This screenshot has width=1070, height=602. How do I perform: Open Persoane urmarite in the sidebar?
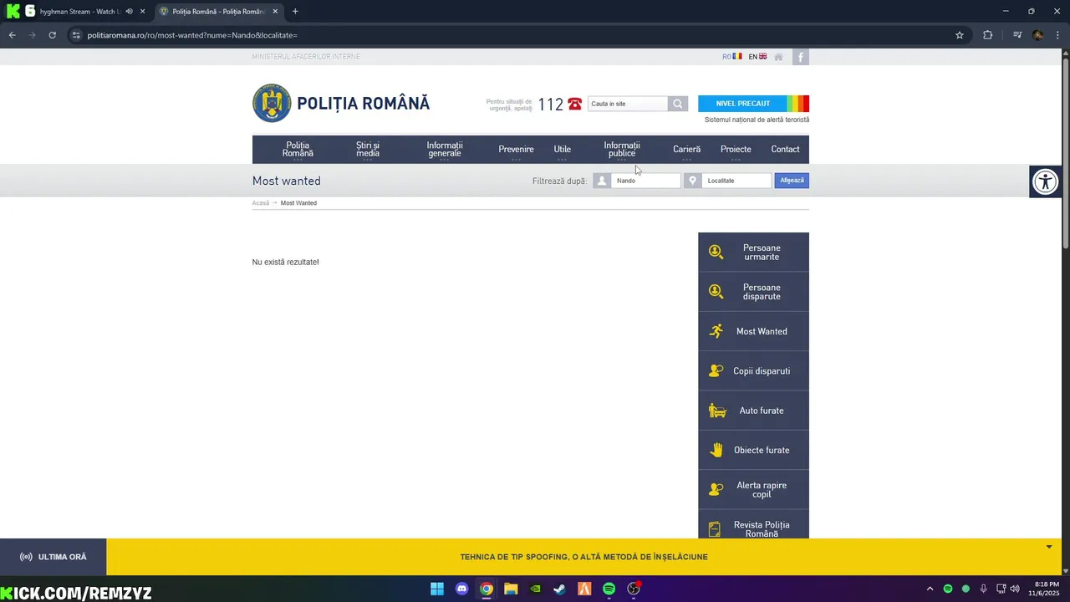click(x=753, y=253)
